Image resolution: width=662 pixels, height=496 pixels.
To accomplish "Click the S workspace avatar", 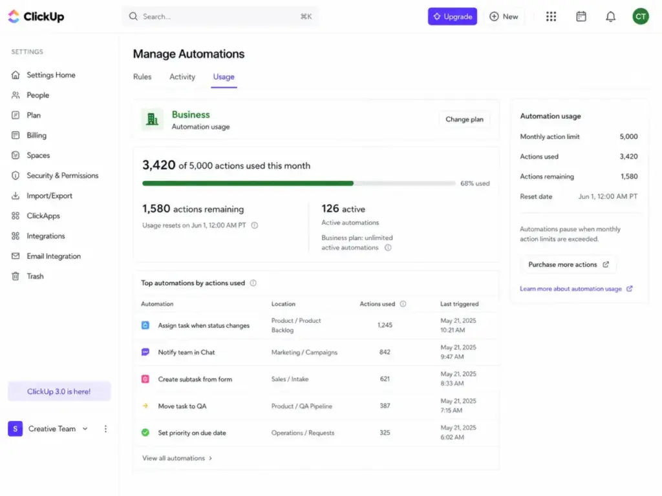I will (x=16, y=429).
